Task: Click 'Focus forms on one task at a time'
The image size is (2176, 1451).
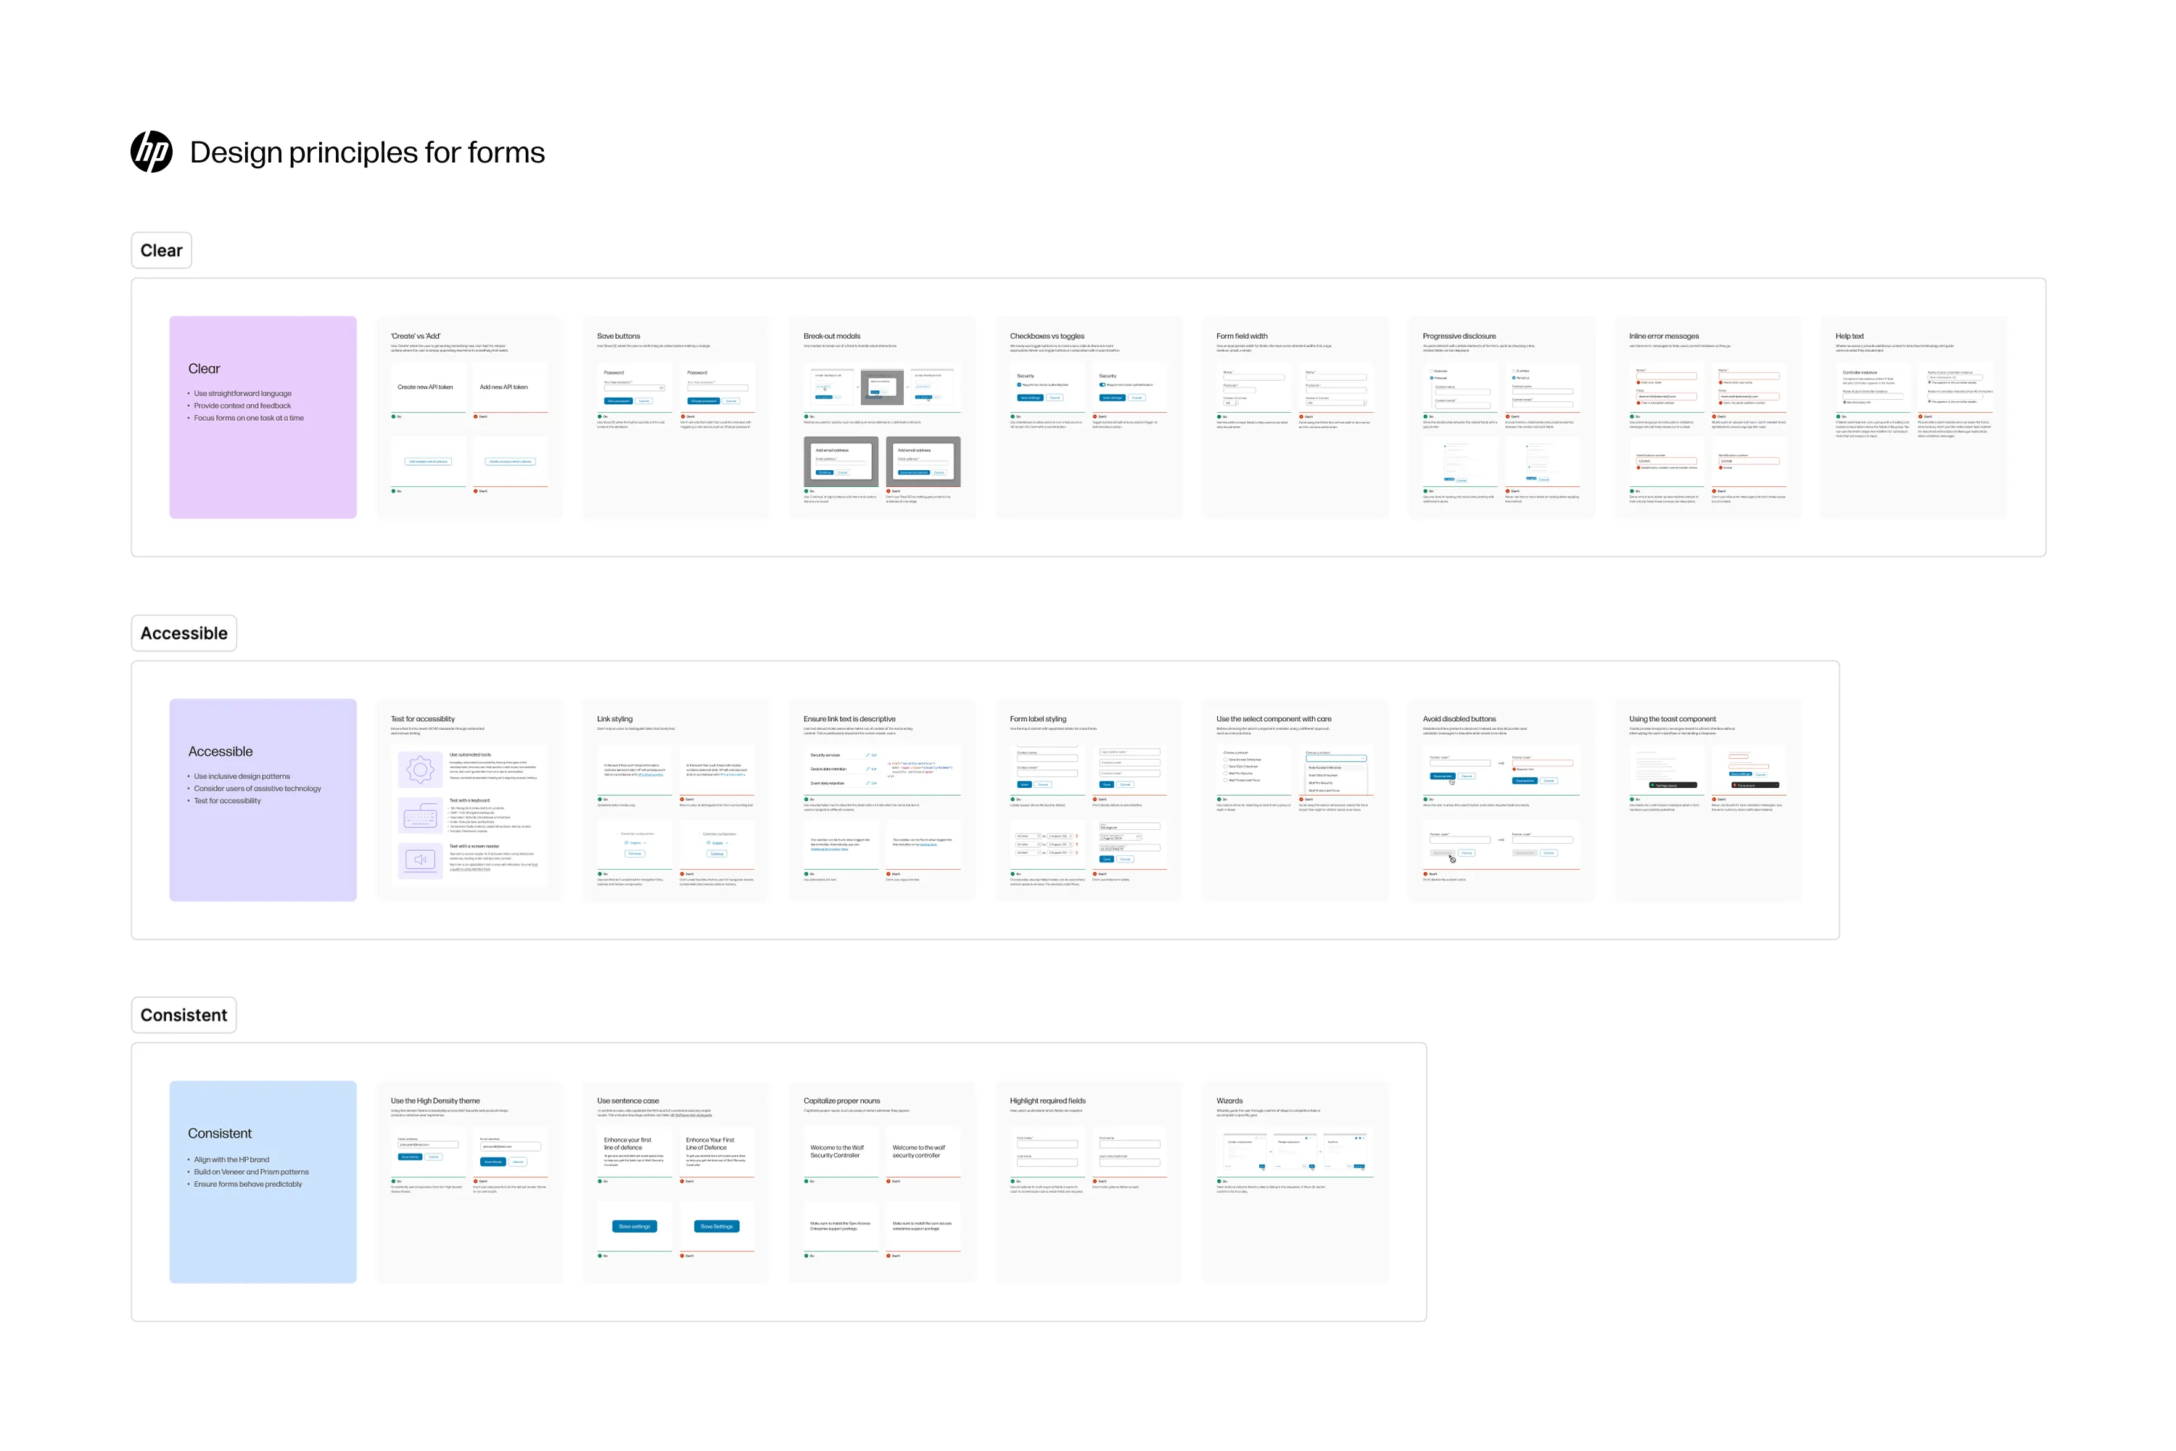Action: pyautogui.click(x=249, y=419)
